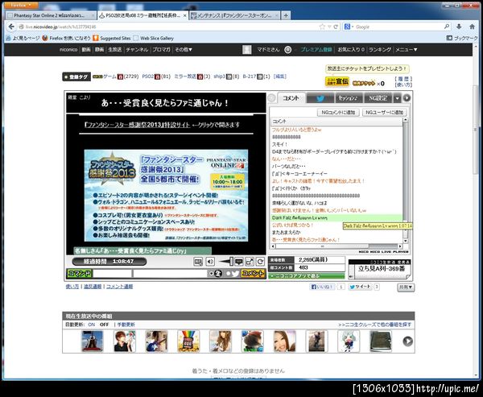Switch to the Twitter bird tab
The height and width of the screenshot is (397, 483).
[320, 98]
